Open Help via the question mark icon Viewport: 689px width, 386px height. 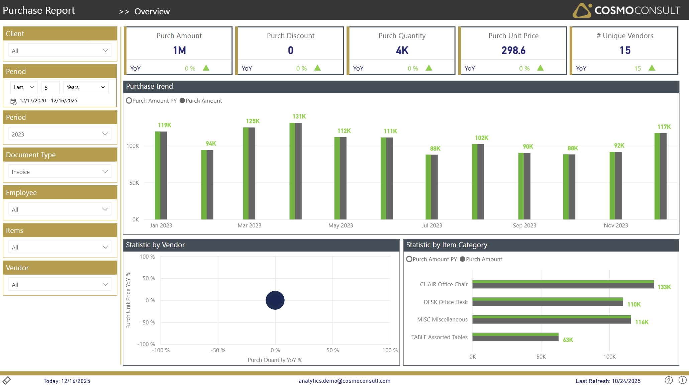coord(669,380)
